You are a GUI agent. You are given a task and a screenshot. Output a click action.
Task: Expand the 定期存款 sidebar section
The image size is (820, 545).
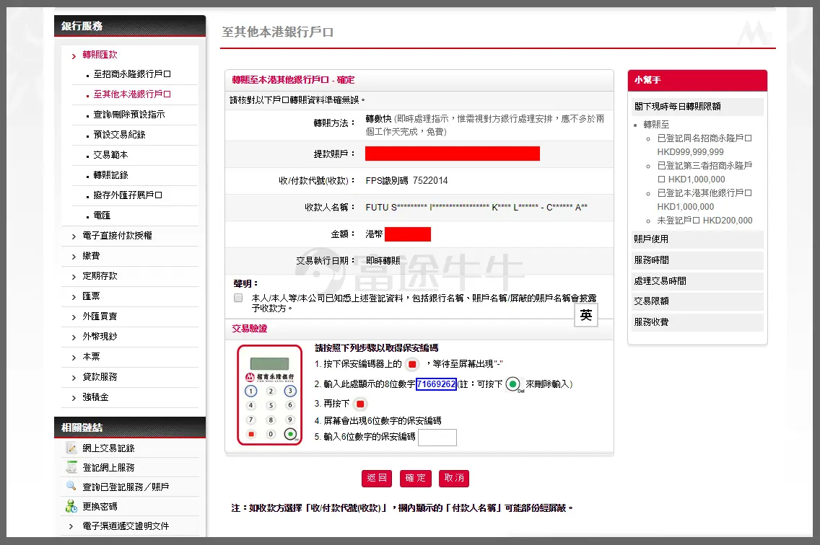(x=100, y=276)
